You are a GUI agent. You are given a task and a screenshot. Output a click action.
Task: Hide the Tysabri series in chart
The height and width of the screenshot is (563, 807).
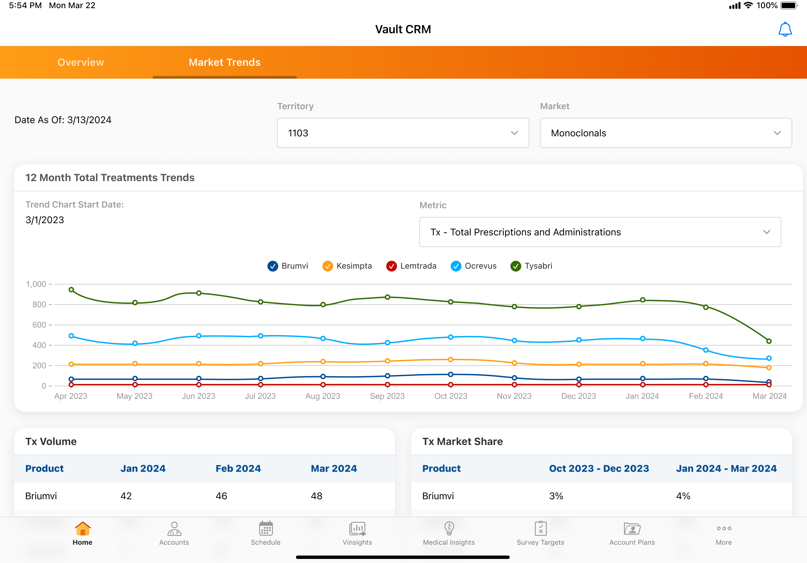point(515,266)
